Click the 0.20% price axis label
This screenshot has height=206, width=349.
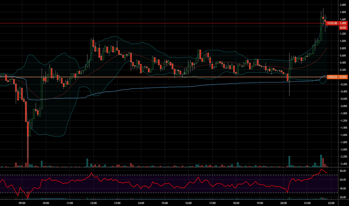(x=343, y=70)
